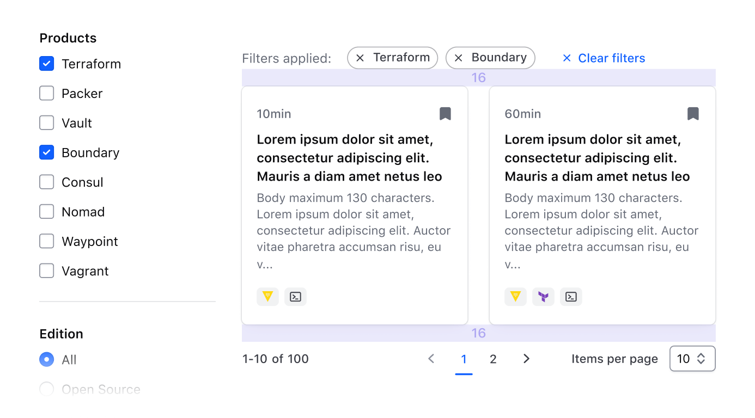
Task: Click the next page chevron
Action: pos(526,359)
